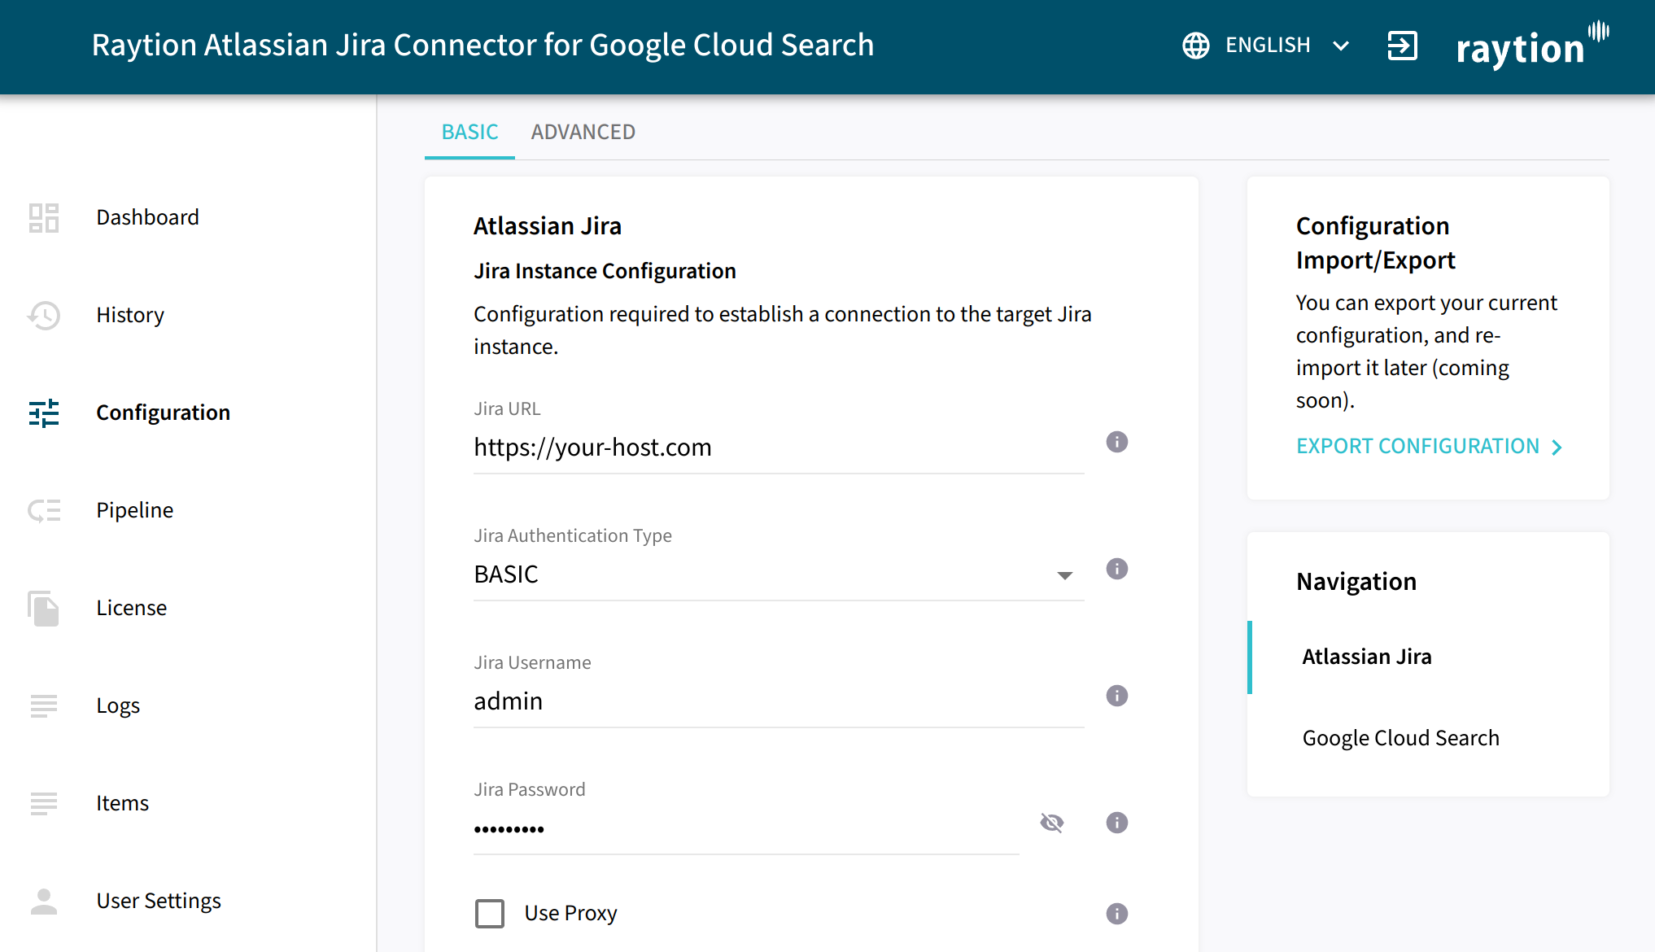The height and width of the screenshot is (952, 1655).
Task: Switch to the ADVANCED tab
Action: [583, 132]
